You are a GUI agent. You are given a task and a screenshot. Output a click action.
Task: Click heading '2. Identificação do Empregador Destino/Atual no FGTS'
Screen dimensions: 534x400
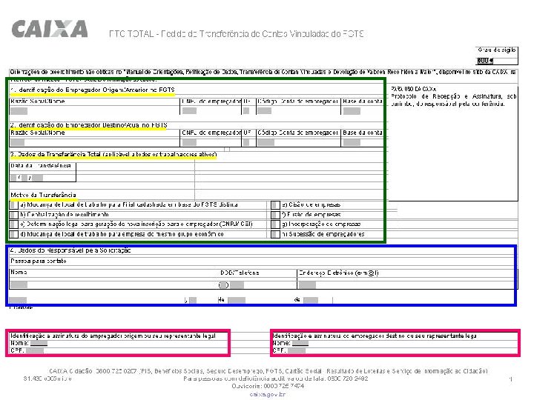tap(88, 125)
